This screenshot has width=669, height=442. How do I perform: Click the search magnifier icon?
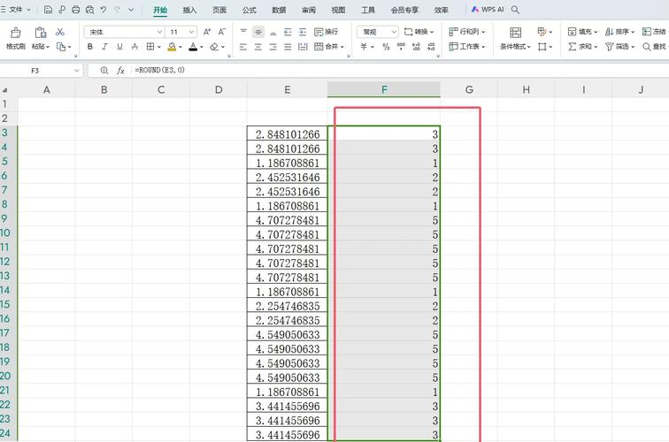pos(515,10)
